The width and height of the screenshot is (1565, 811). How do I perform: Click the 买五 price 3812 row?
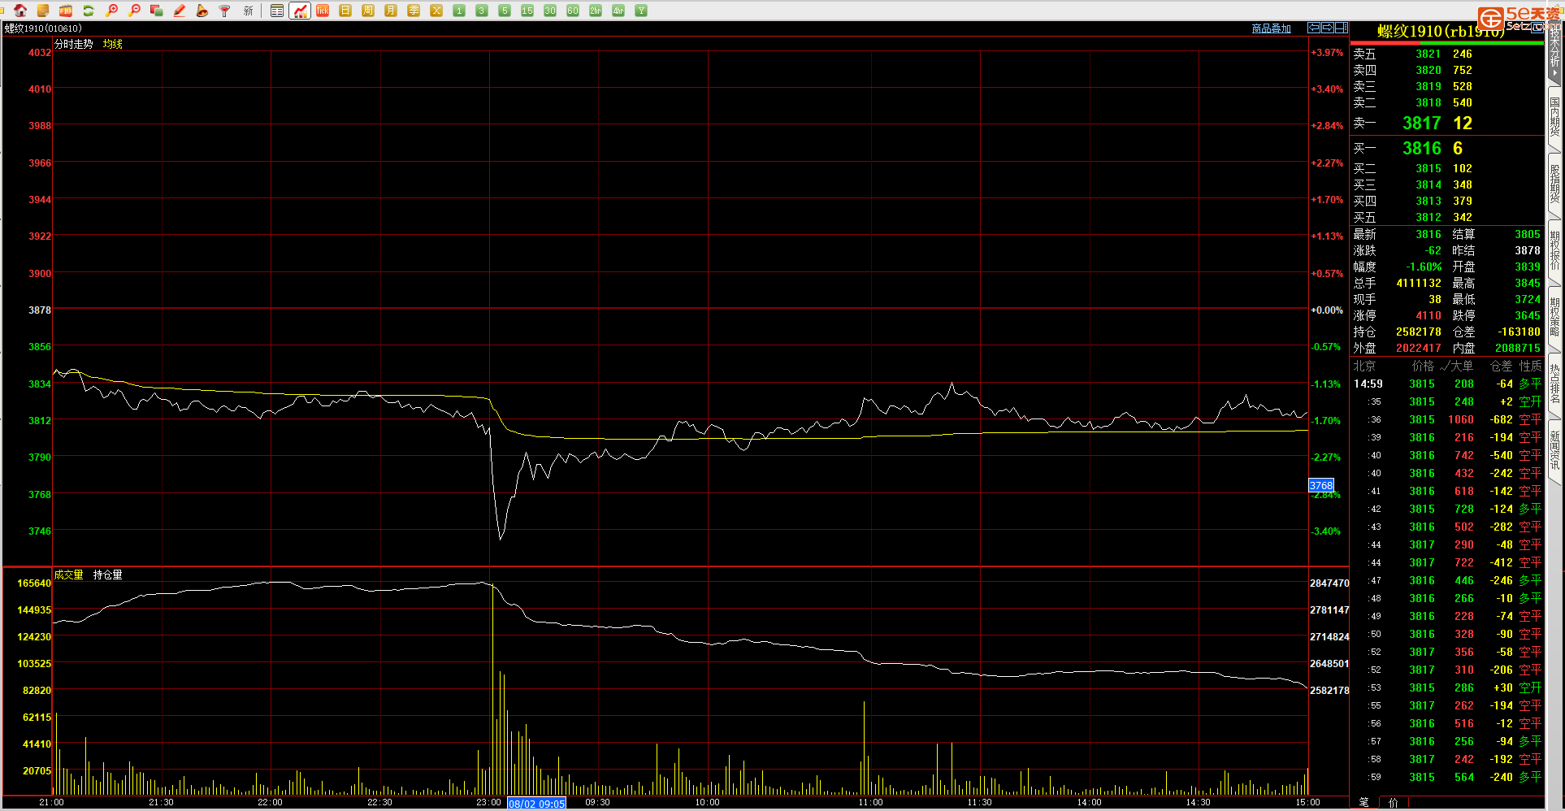point(1446,217)
